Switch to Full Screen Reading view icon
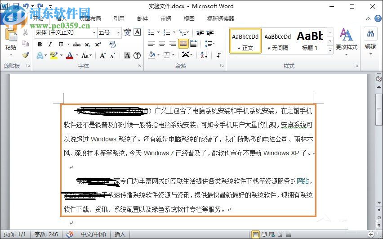This screenshot has width=383, height=239. 264,234
